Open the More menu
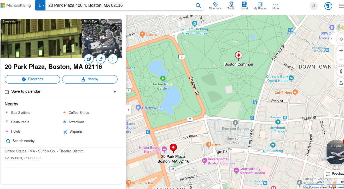The image size is (344, 189). point(276,6)
